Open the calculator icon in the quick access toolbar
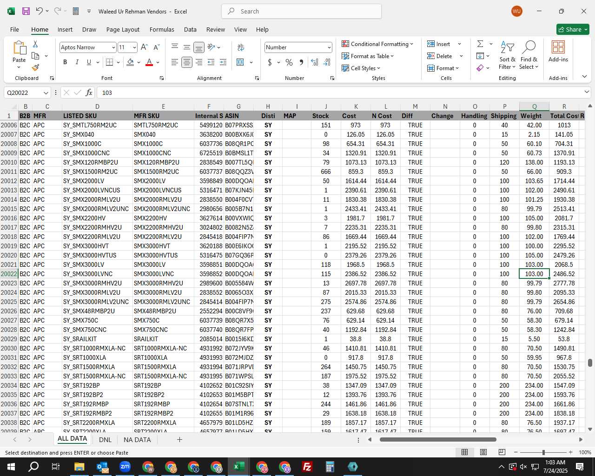Viewport: 595px width, 476px height. click(76, 11)
